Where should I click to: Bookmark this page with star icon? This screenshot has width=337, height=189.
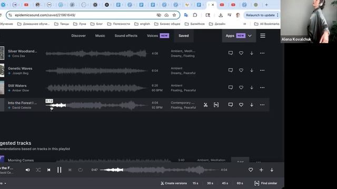point(174,15)
